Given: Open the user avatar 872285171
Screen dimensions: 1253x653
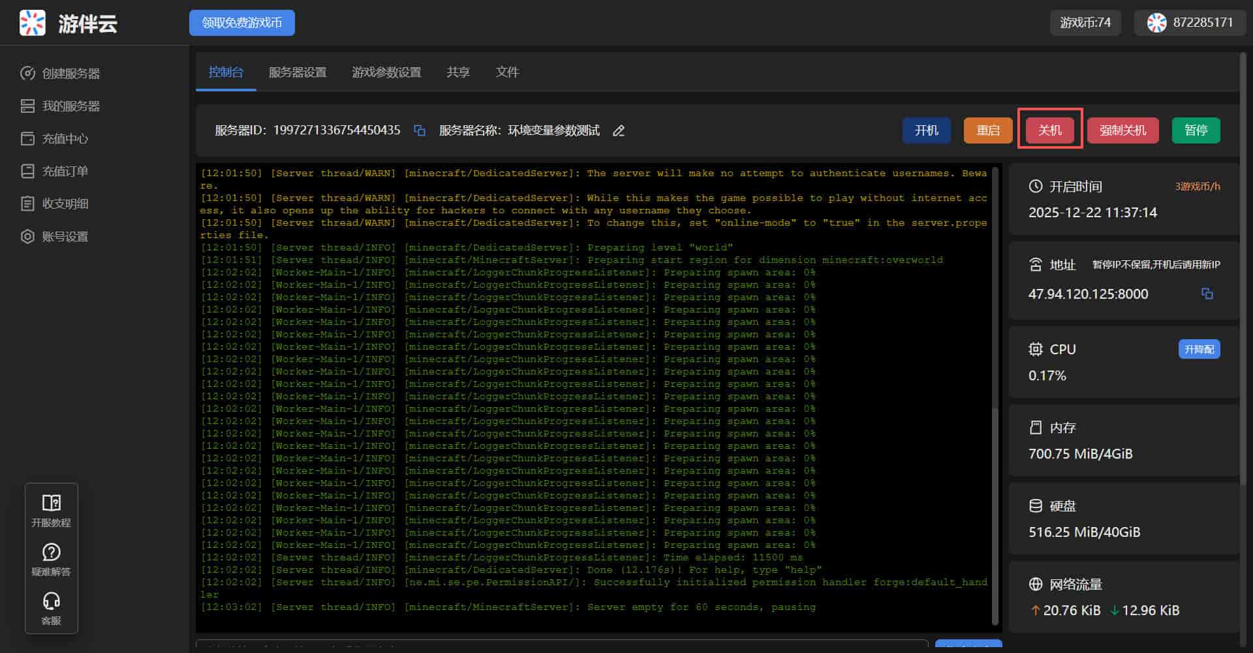Looking at the screenshot, I should click(1156, 23).
